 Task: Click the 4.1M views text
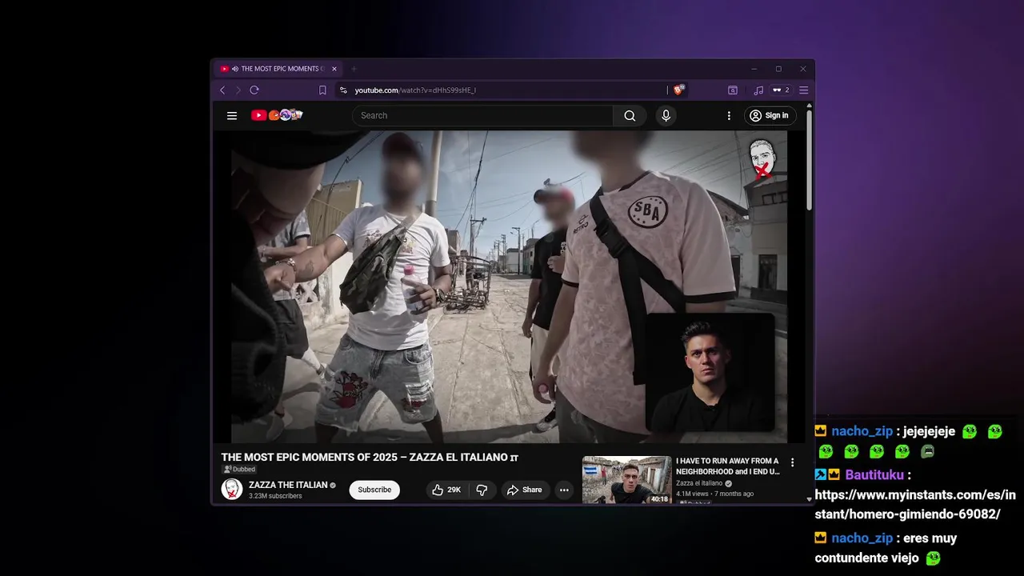tap(694, 494)
